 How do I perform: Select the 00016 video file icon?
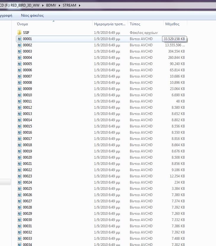pyautogui.click(x=20, y=133)
